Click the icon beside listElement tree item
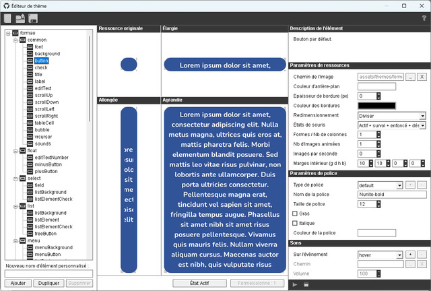 point(30,220)
